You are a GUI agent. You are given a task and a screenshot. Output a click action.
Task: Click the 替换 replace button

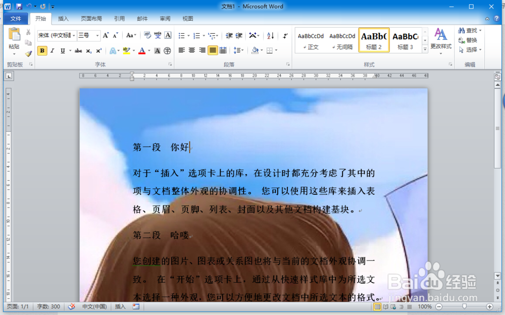coord(468,40)
